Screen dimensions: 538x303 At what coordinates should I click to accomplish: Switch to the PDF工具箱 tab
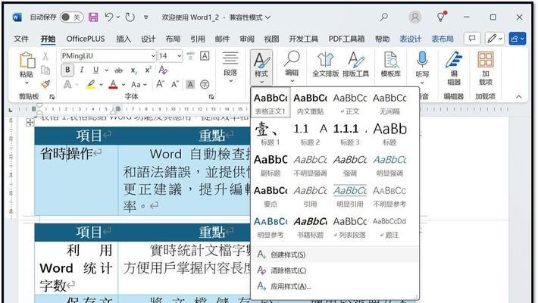(x=346, y=39)
